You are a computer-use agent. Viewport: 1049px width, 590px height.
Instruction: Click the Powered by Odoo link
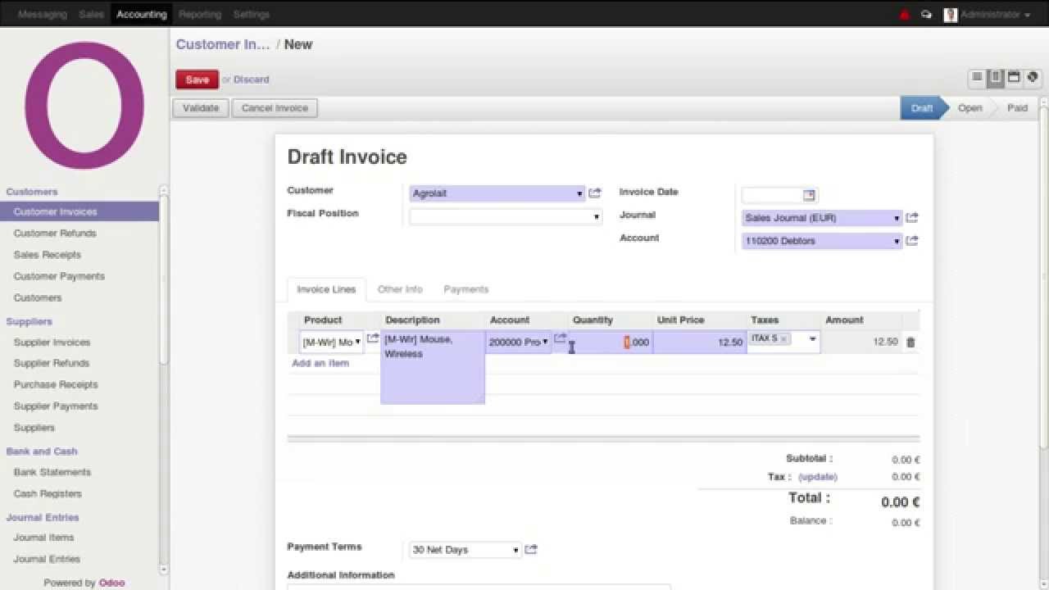[84, 583]
